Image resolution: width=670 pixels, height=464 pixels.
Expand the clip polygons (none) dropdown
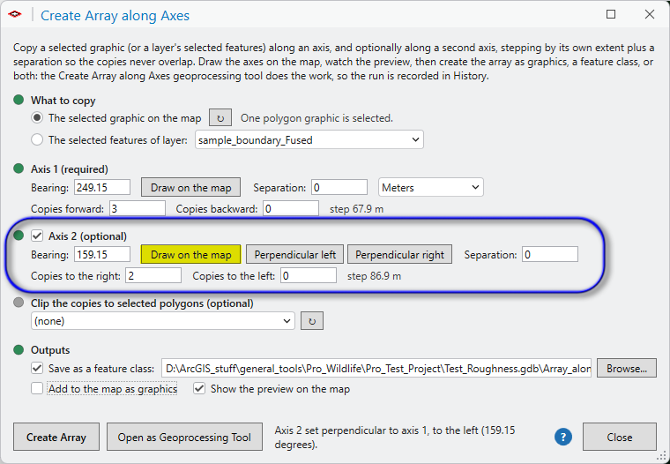coord(163,321)
